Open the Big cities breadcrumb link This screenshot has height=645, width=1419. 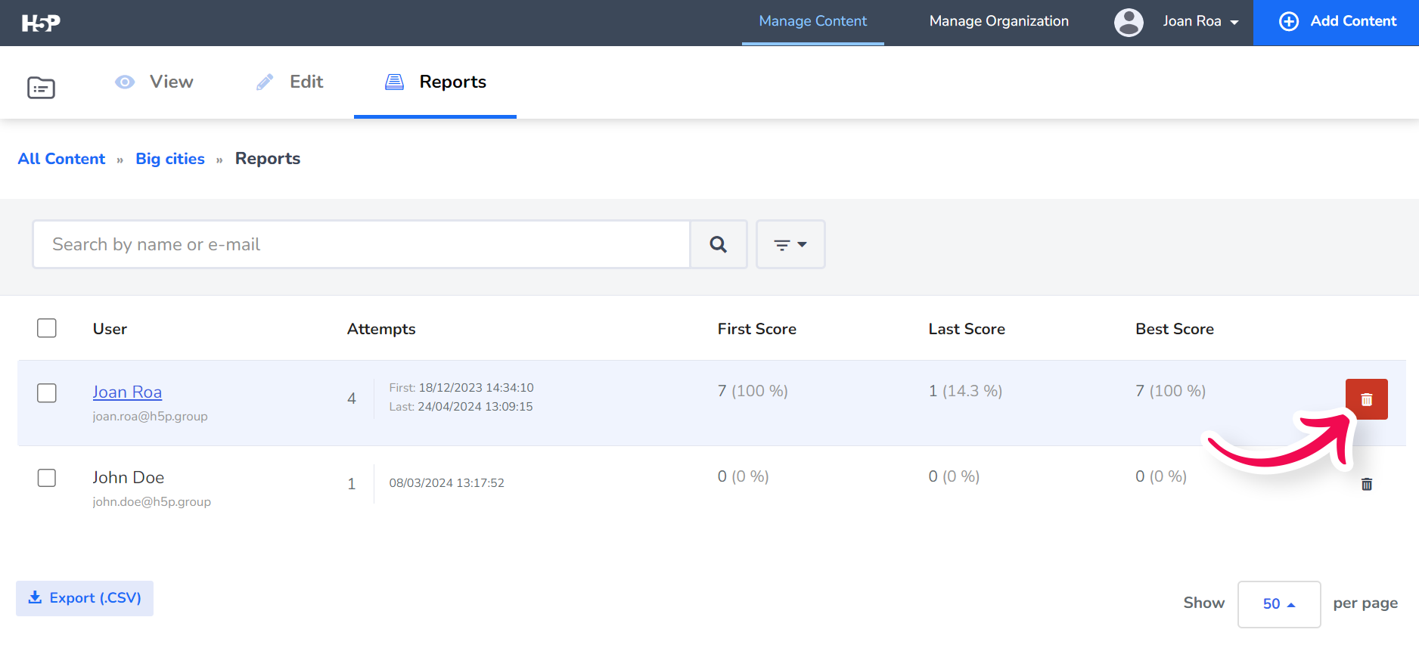click(170, 159)
